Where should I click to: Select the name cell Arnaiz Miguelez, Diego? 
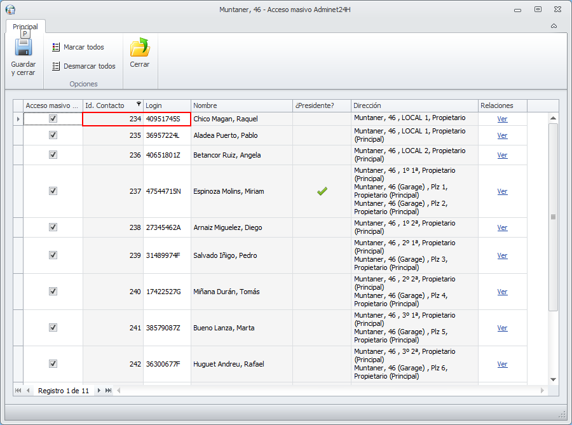(x=242, y=227)
